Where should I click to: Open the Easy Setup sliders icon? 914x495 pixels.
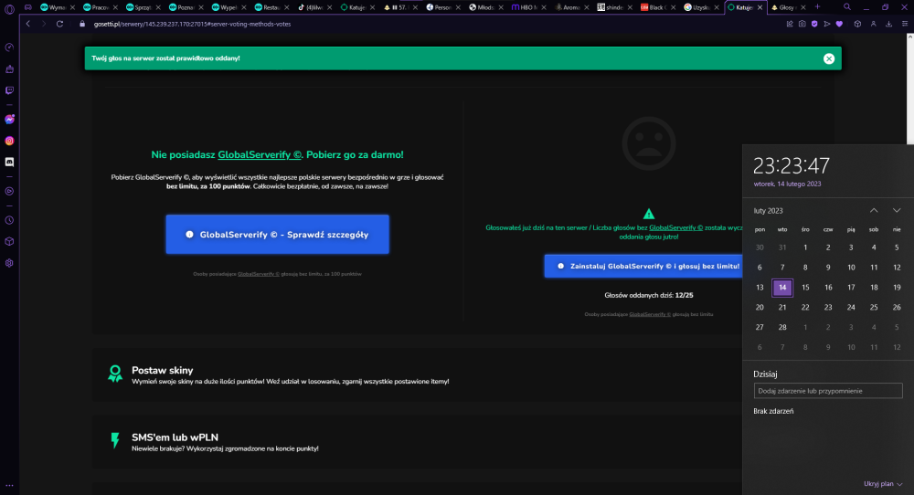905,24
